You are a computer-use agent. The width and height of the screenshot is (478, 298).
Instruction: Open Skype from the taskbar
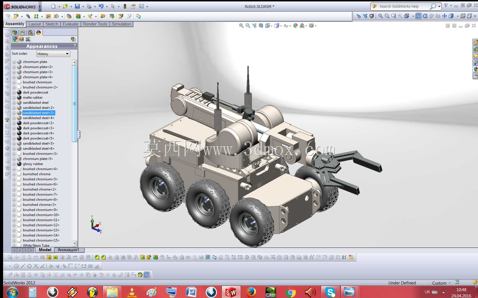[x=330, y=292]
